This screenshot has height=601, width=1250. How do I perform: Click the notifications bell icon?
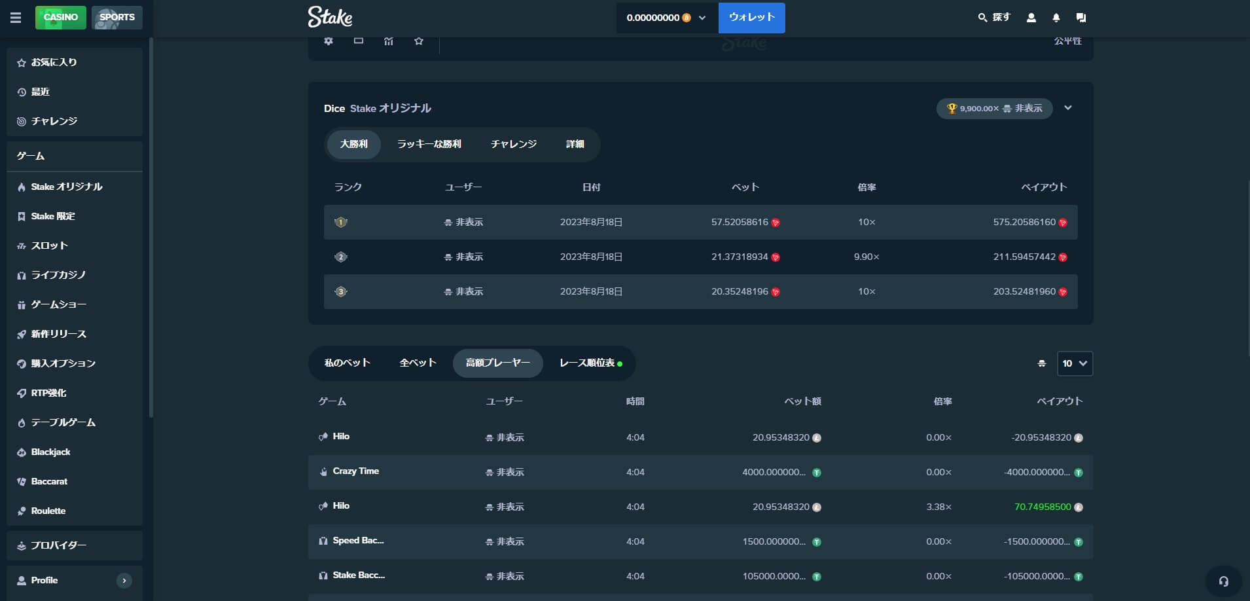click(x=1056, y=18)
